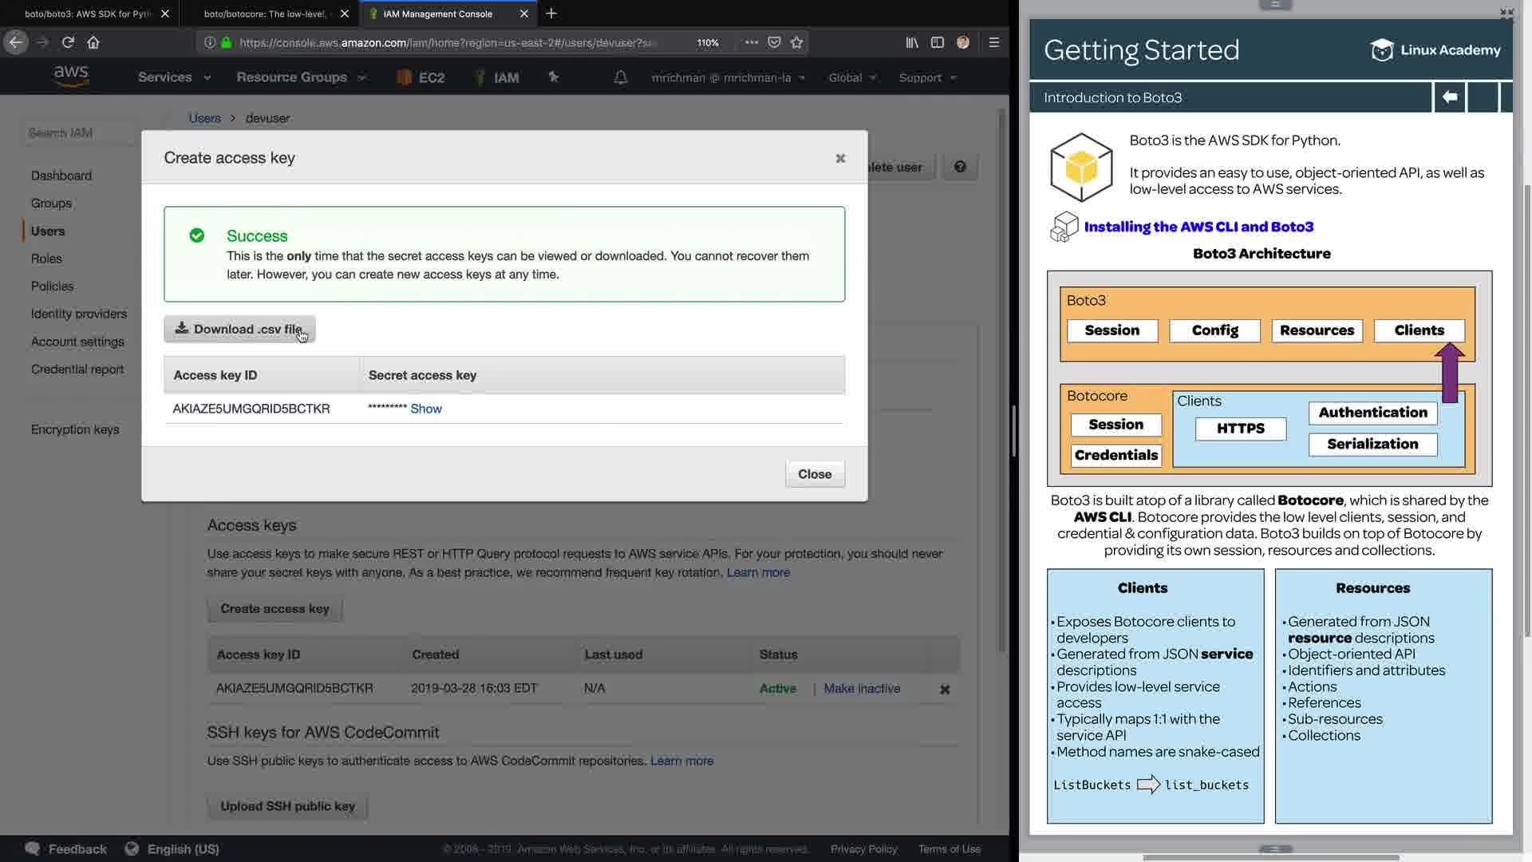Click the Firefox home icon
Image resolution: width=1532 pixels, height=862 pixels.
click(93, 42)
